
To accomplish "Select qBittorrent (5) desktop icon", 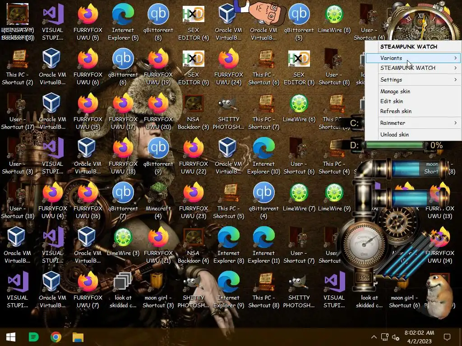I will tap(299, 22).
